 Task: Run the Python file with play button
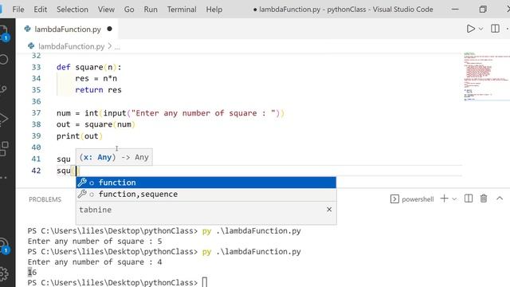click(x=470, y=29)
